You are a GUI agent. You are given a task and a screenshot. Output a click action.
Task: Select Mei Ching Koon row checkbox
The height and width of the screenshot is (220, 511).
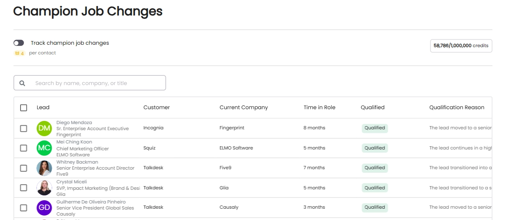point(24,148)
